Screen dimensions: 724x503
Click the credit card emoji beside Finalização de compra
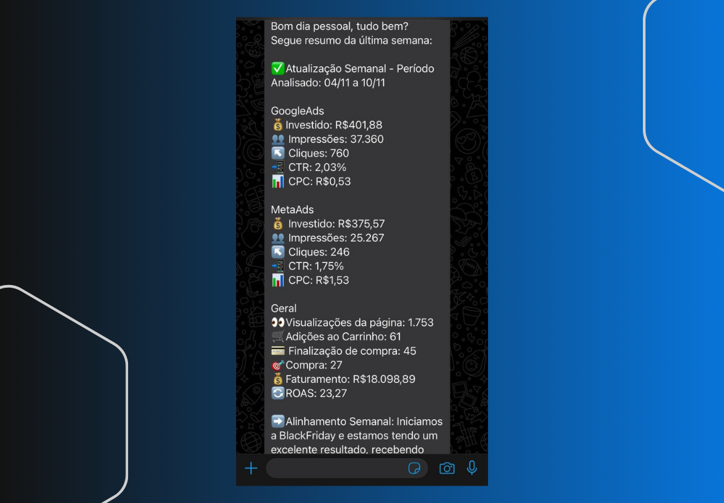[278, 351]
